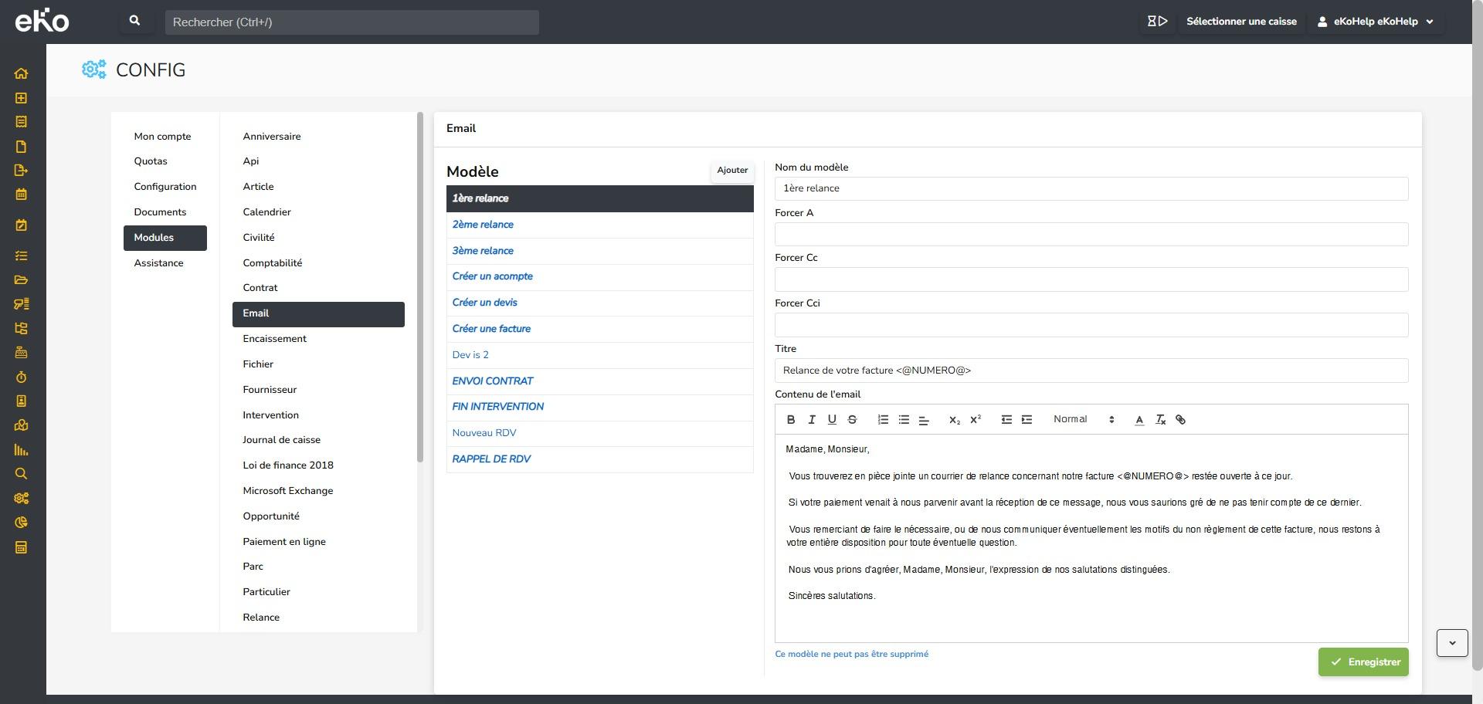Click the home icon in sidebar
Screen dimensions: 1483x704
tap(21, 73)
